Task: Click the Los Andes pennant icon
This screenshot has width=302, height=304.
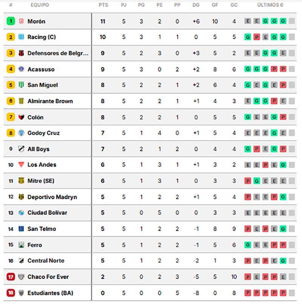Action: 21,165
